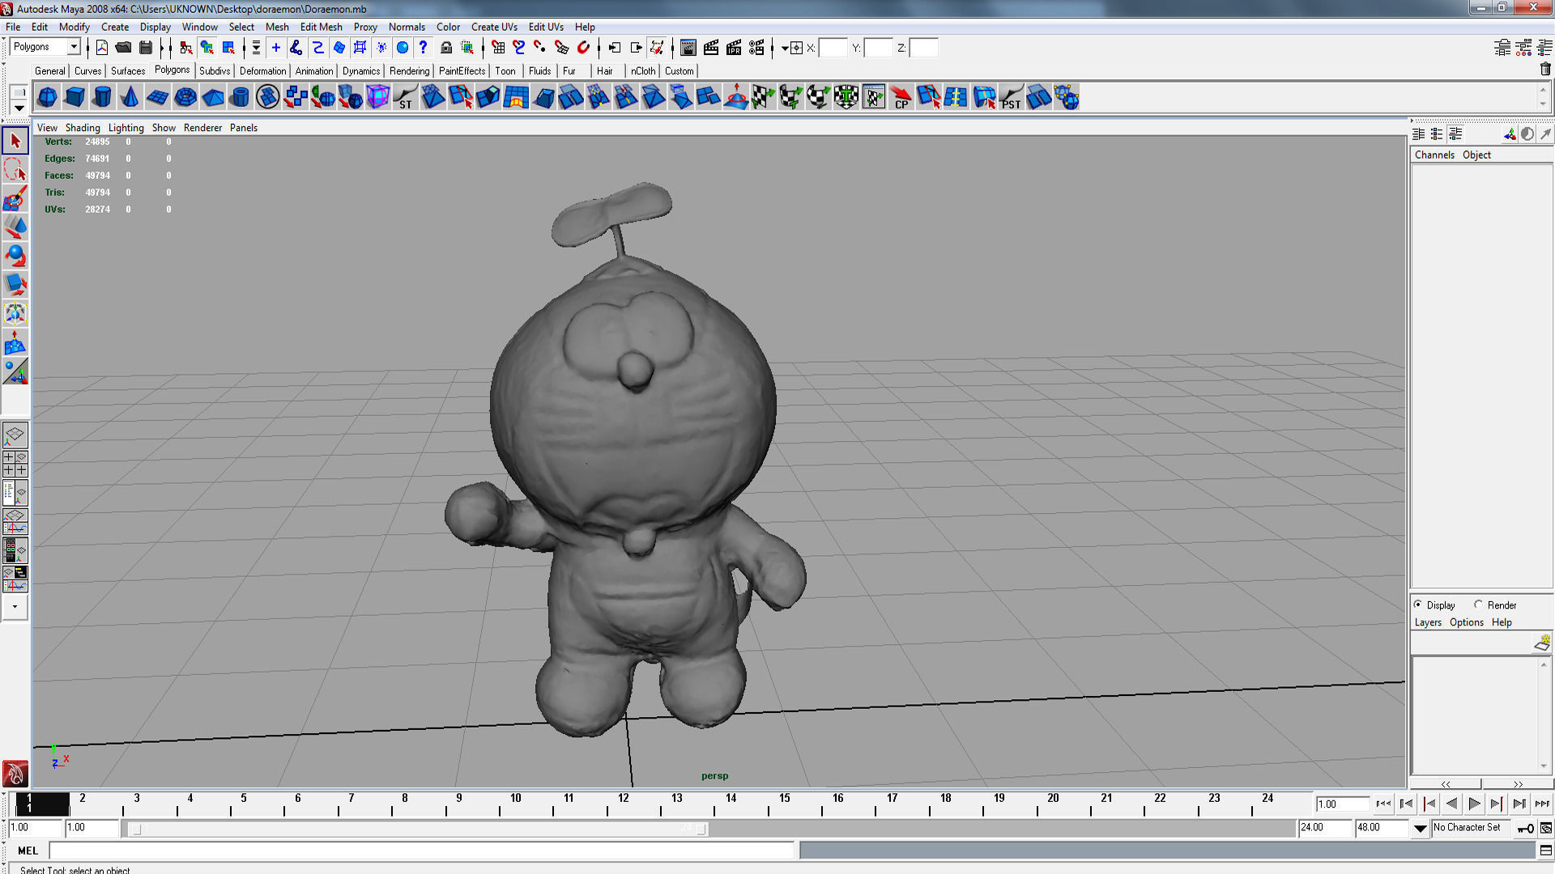Open Render Current Frame clapperboard icon
Viewport: 1555px width, 874px height.
click(711, 48)
